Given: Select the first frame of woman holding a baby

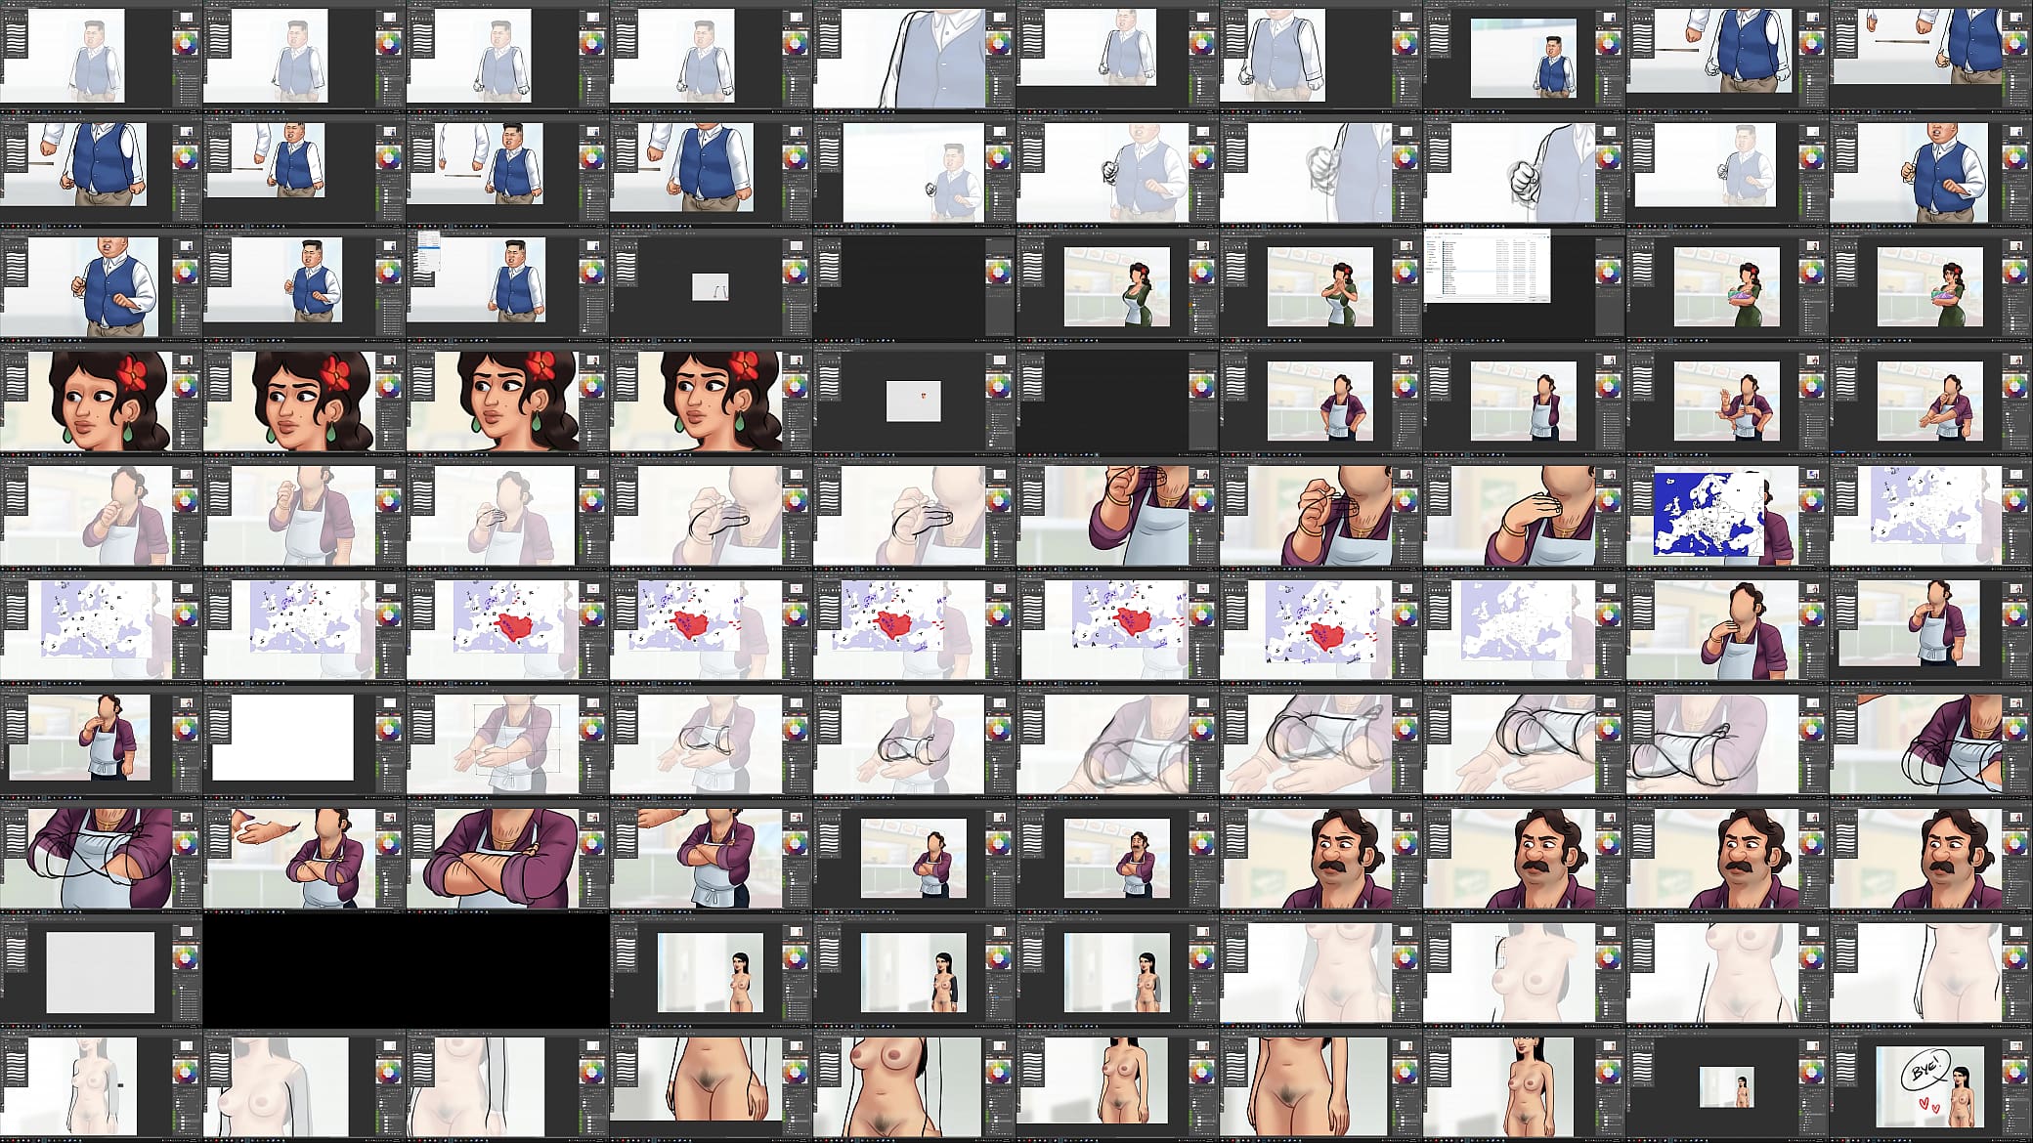Looking at the screenshot, I should [x=1728, y=286].
